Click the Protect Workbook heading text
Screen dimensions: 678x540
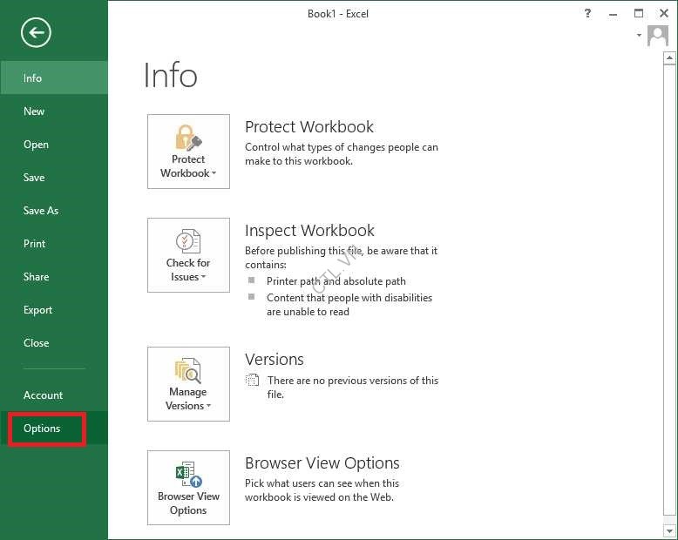[x=309, y=126]
